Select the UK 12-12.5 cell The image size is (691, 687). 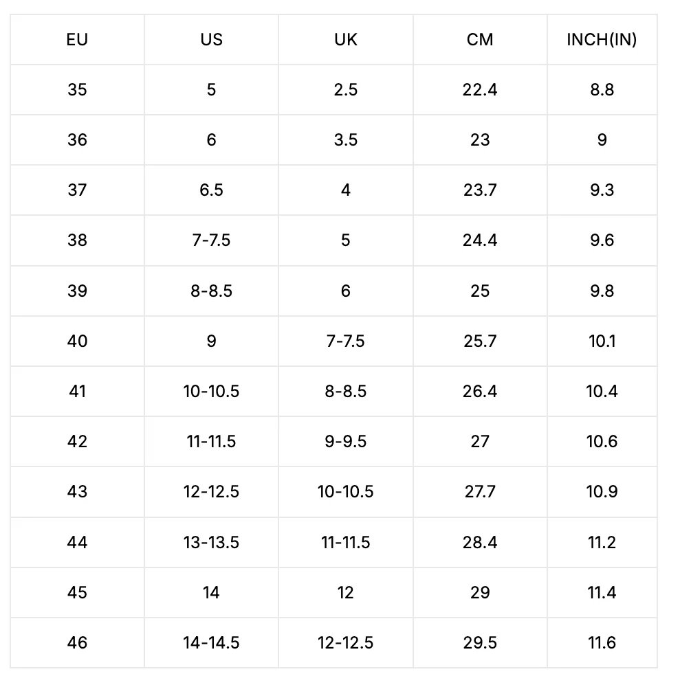(345, 643)
